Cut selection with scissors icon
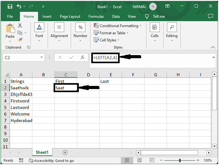 point(20,26)
